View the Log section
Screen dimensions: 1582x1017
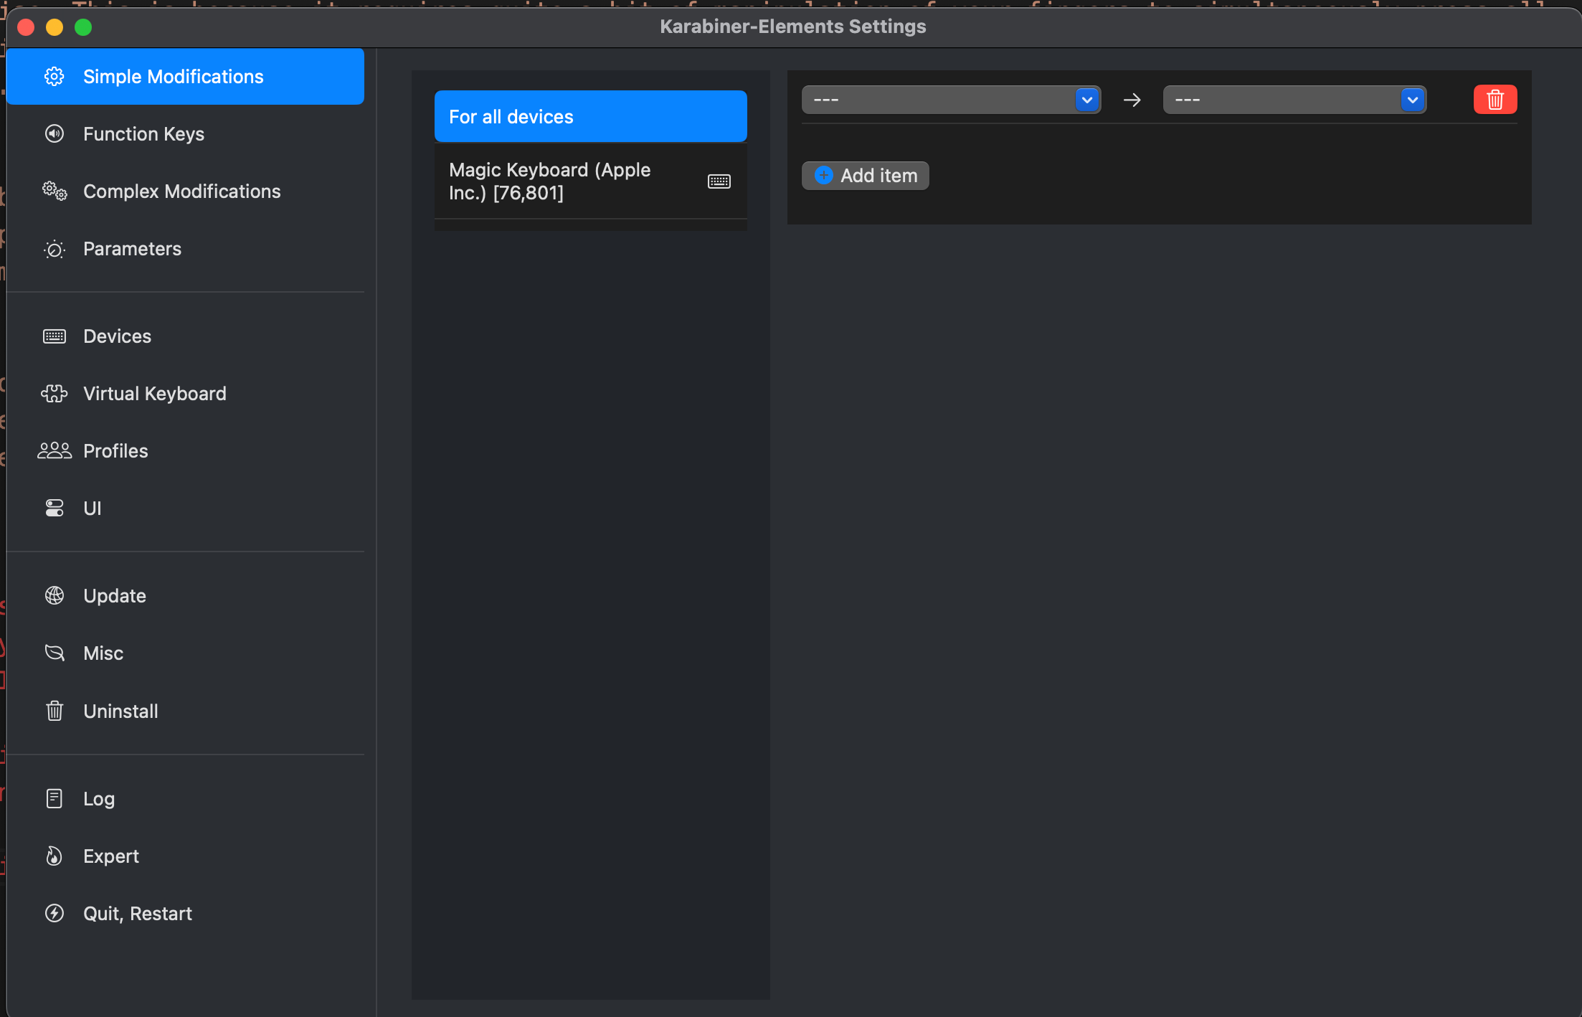(x=185, y=799)
